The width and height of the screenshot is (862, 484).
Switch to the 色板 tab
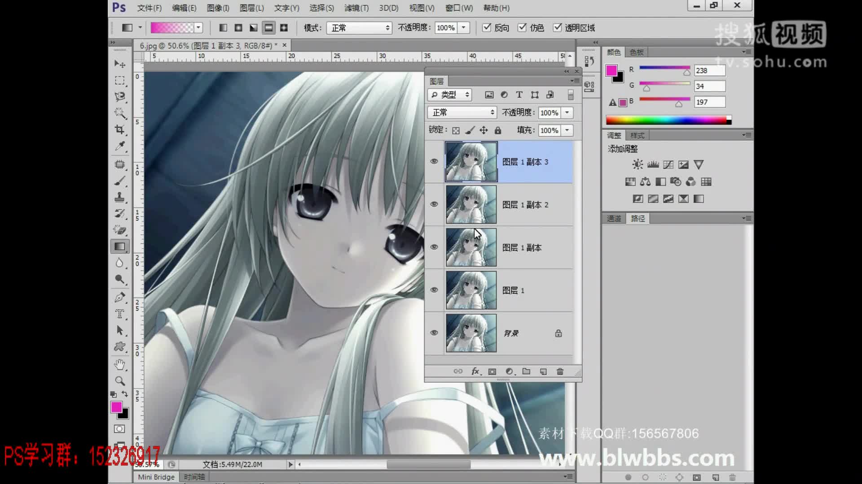[637, 52]
